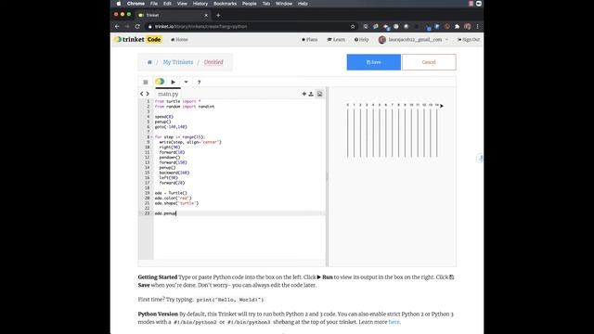The width and height of the screenshot is (594, 334).
Task: Upload a file via upload icon
Action: [x=311, y=94]
